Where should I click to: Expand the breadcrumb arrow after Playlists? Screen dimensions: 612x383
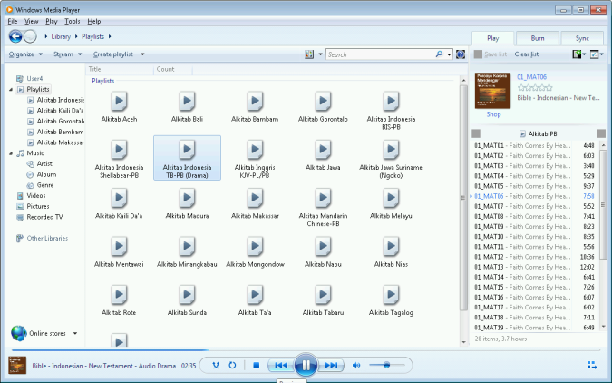click(x=110, y=36)
